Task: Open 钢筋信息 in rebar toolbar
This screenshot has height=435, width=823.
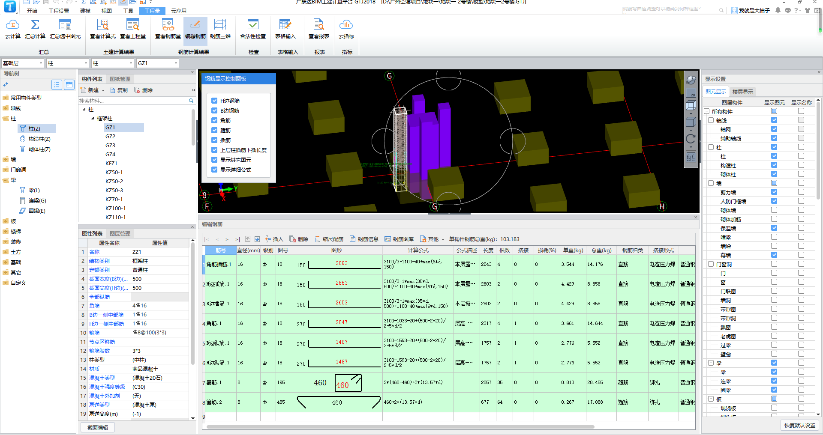Action: [364, 239]
